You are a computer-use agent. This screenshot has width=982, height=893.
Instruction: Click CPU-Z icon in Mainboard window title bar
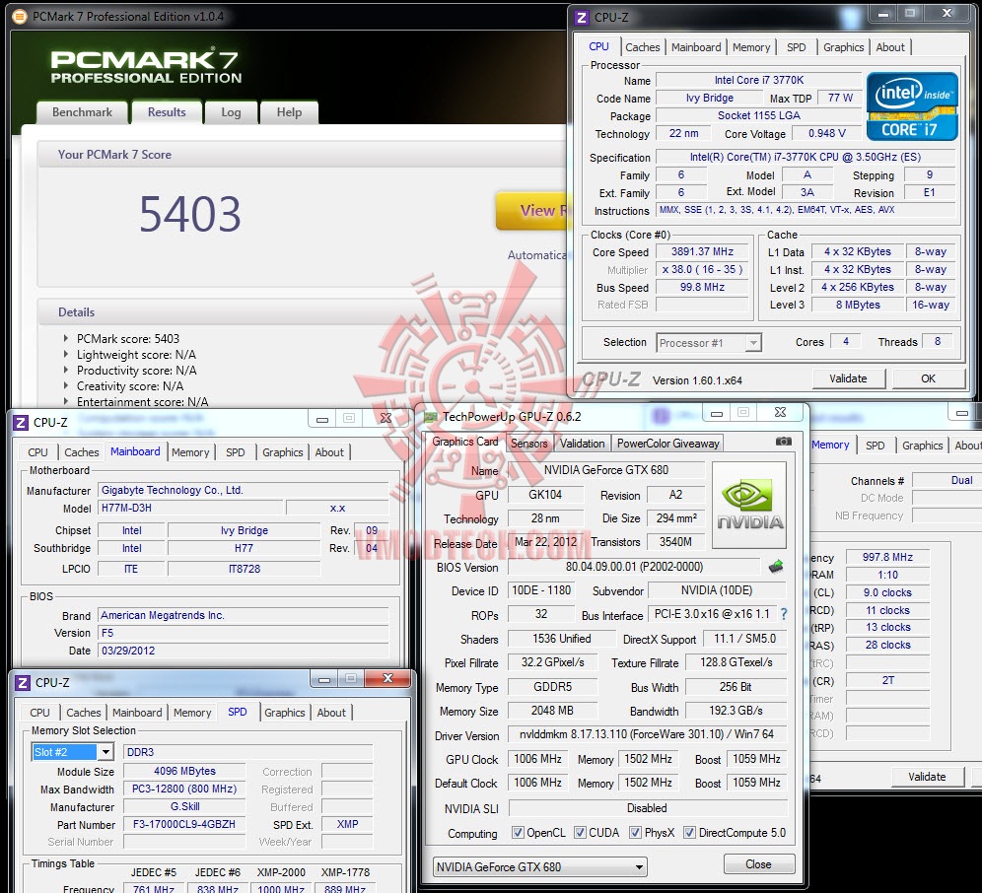tap(21, 423)
